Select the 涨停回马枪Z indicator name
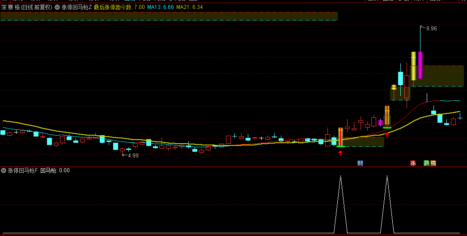Screen dimensions: 467x236 76,8
